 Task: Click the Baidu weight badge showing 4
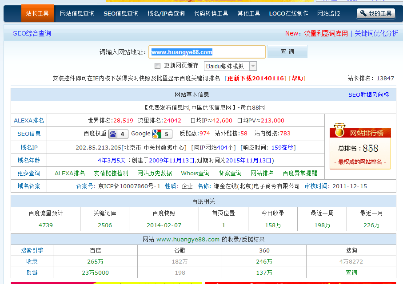(118, 134)
